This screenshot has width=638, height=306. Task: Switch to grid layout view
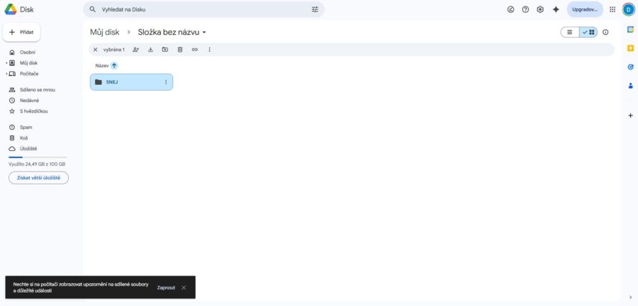tap(588, 32)
